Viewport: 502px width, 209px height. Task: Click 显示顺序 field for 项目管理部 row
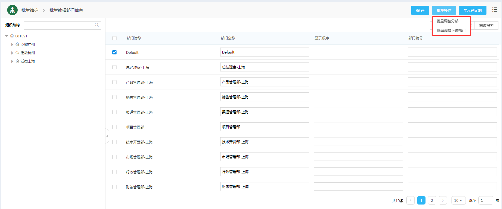[358, 127]
